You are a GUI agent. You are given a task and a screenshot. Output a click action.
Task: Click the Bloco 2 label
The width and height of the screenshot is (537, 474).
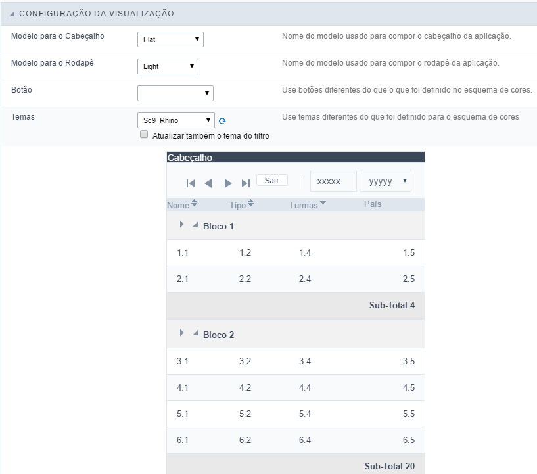pyautogui.click(x=218, y=335)
